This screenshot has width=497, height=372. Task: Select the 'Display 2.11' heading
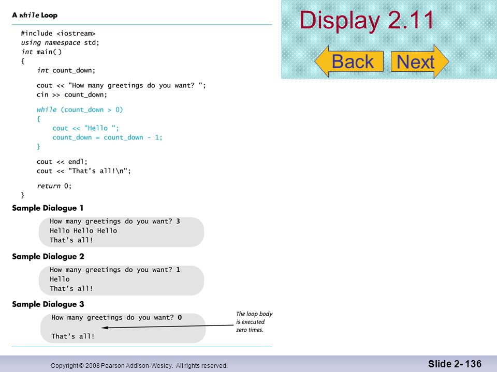(x=367, y=20)
